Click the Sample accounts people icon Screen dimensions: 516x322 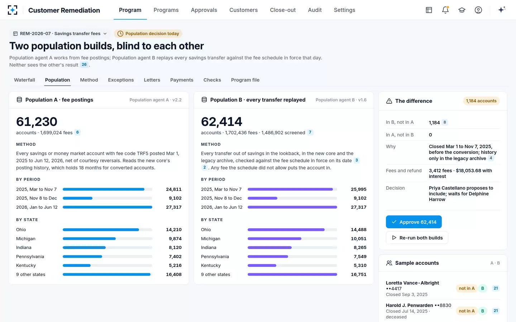389,263
